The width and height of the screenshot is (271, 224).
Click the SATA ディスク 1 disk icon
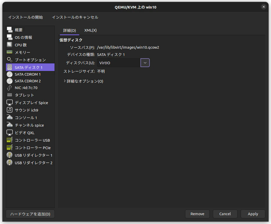[10, 67]
